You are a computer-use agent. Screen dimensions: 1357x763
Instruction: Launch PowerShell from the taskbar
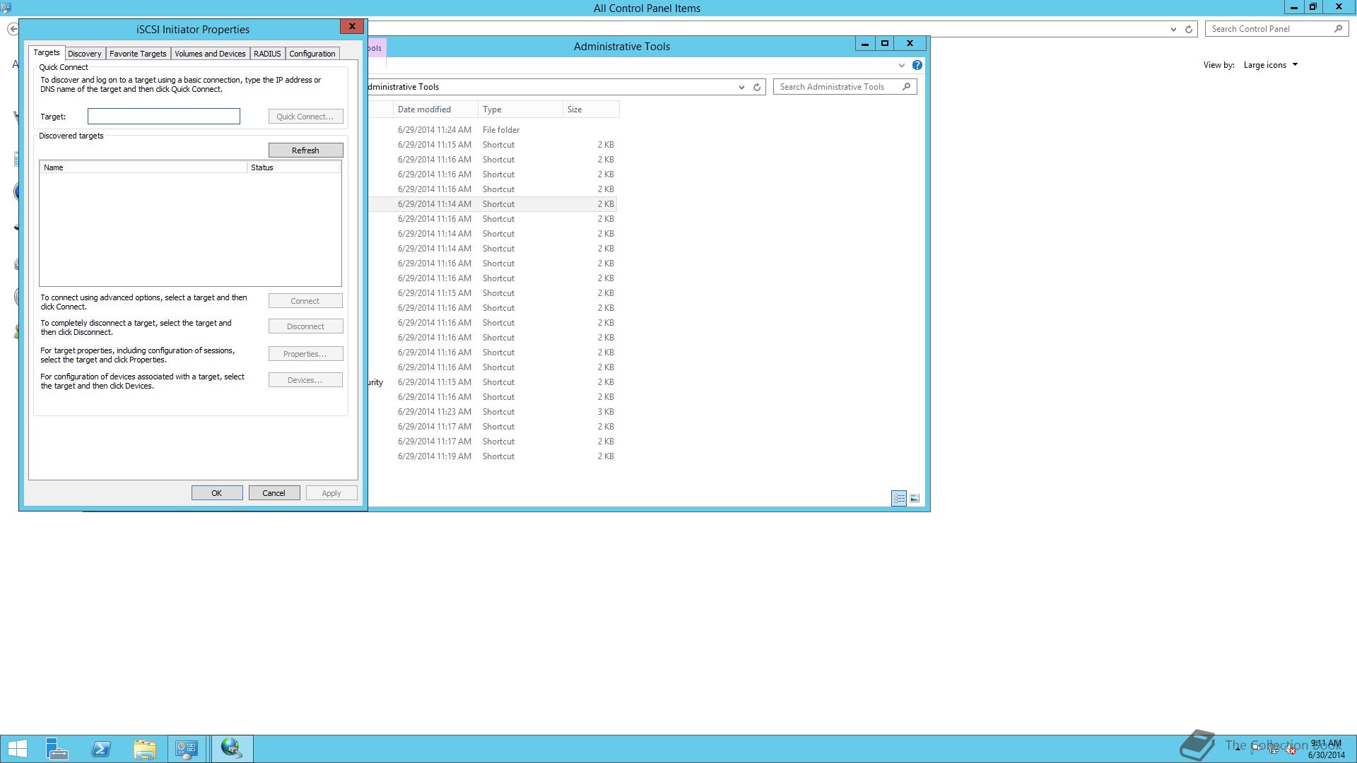(x=101, y=748)
